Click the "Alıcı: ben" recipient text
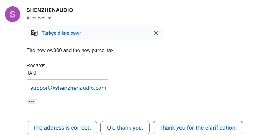Screen dimensions: 266x140 pos(36,18)
